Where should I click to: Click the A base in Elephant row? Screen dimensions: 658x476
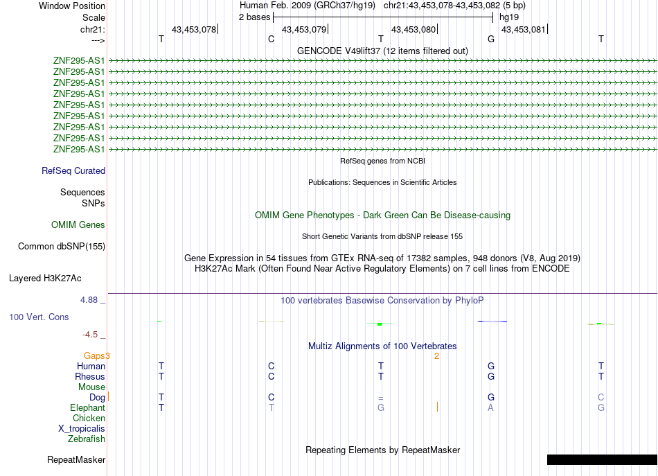[x=490, y=408]
